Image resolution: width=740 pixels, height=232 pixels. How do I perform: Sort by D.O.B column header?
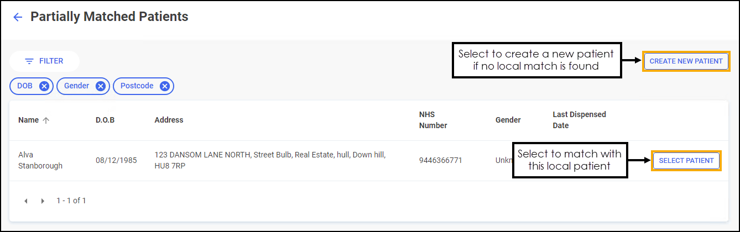click(105, 120)
